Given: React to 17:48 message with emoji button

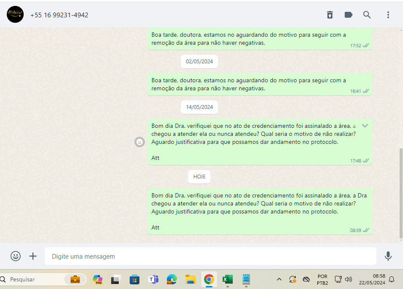Looking at the screenshot, I should tap(139, 142).
